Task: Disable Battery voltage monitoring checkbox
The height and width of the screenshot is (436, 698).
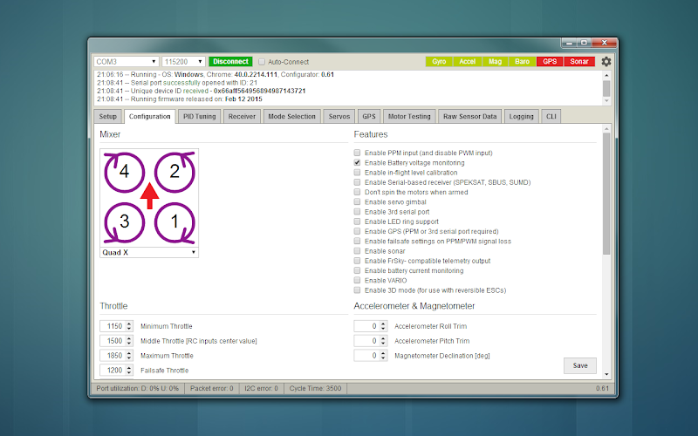Action: 357,163
